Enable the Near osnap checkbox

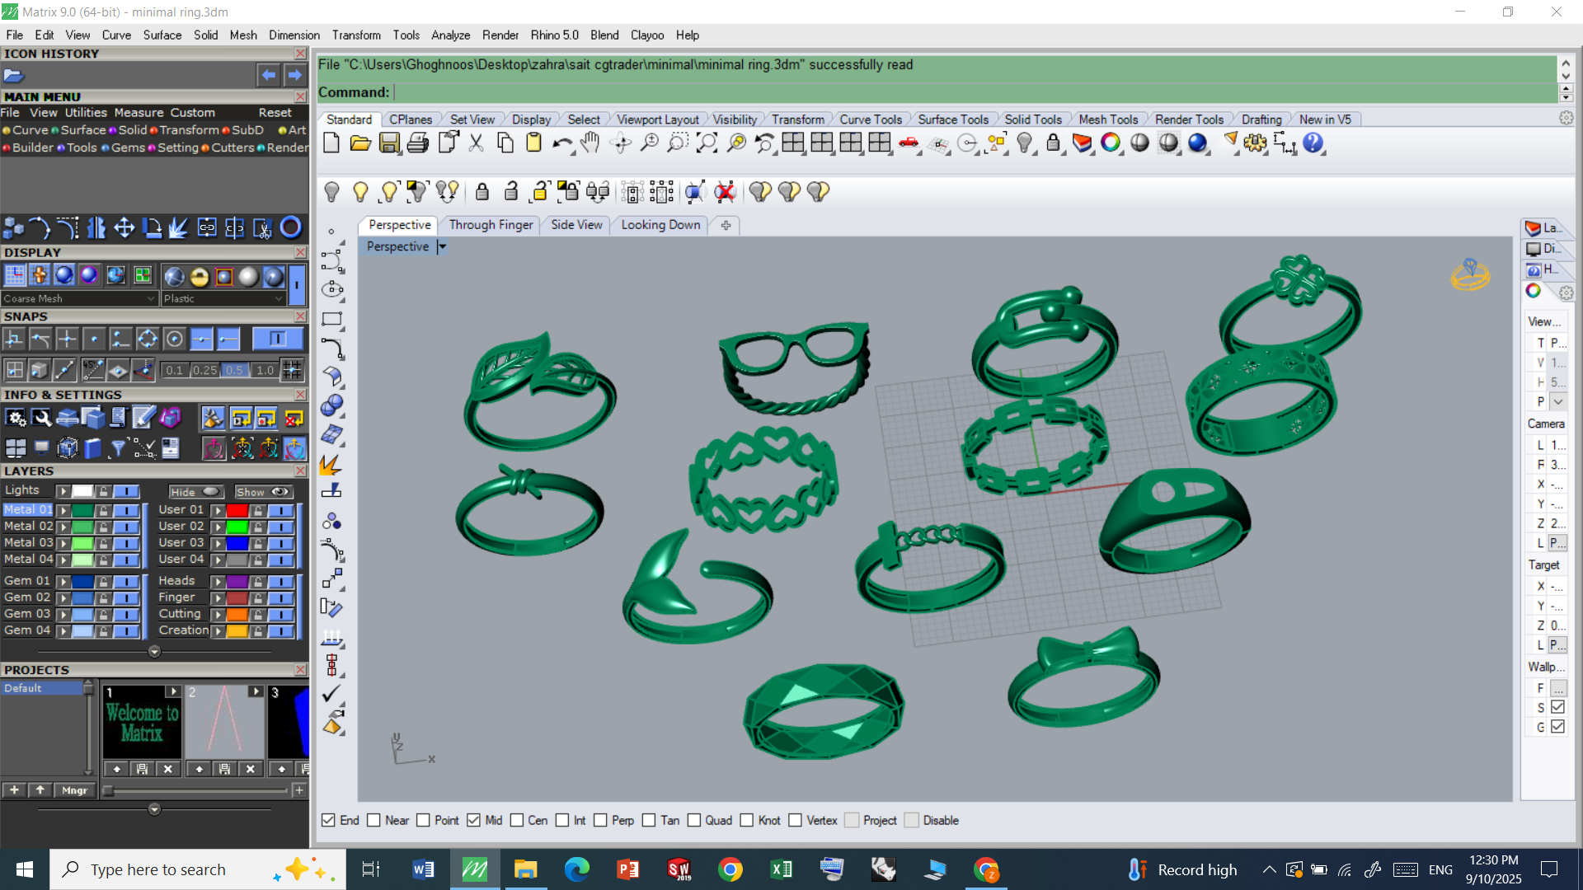pos(373,821)
